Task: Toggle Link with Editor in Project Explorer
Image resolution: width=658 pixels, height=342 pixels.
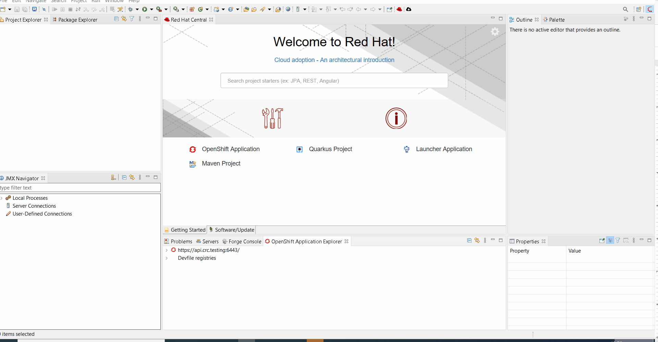Action: 124,19
